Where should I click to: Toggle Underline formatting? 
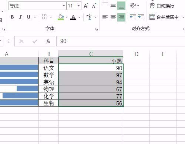pyautogui.click(x=28, y=17)
